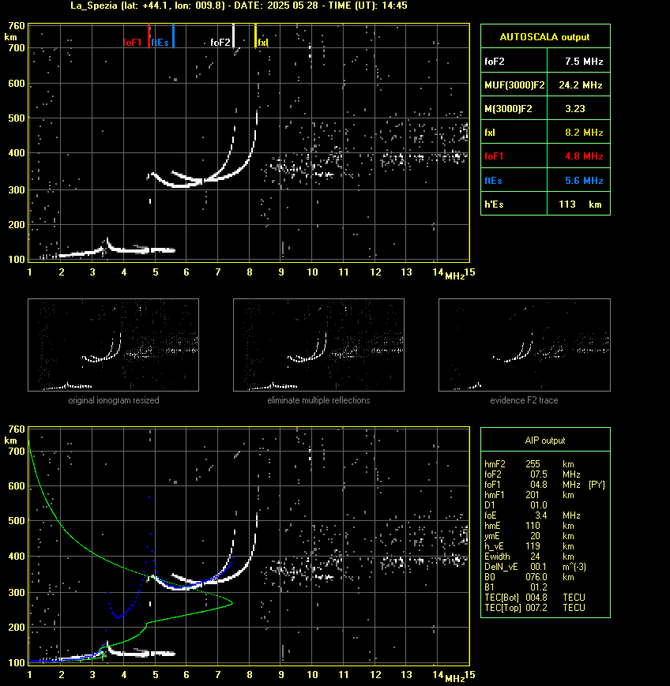Click the '007.2' TEC[Top] value
Viewport: 670px width, 686px height.
[536, 608]
